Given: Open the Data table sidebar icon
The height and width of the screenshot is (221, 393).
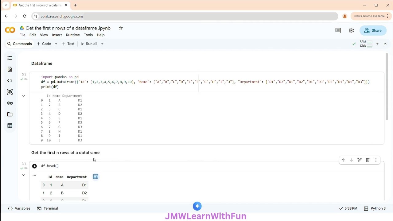Looking at the screenshot, I should pyautogui.click(x=10, y=126).
